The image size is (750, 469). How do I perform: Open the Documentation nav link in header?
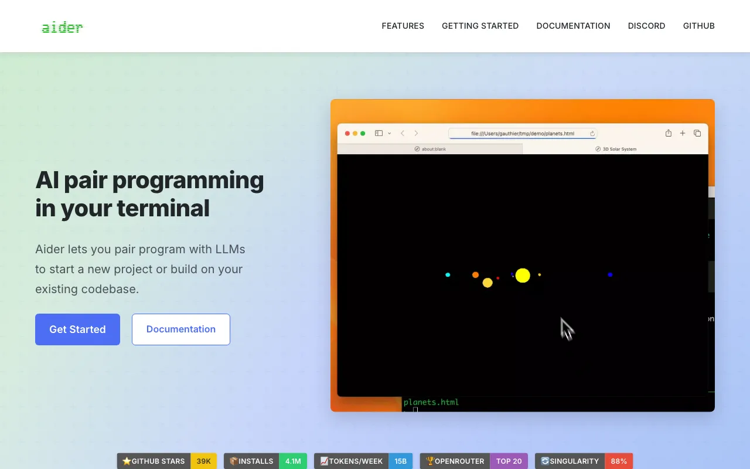tap(573, 26)
